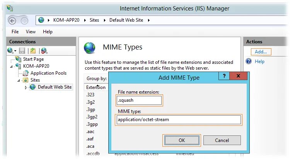This screenshot has width=290, height=159.
Task: Click the Application Pools icon
Action: click(26, 73)
